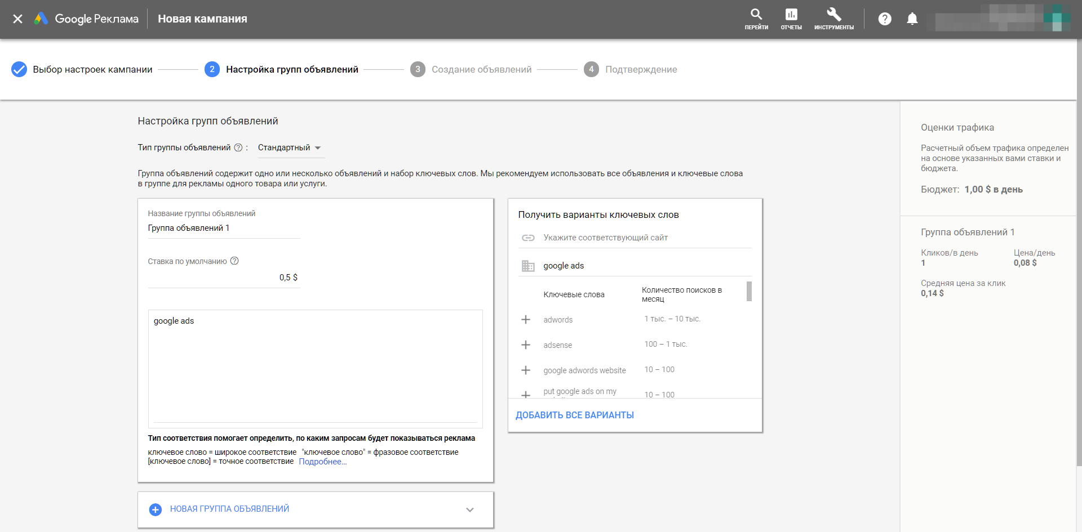Click the budget 1,00 $ в день text

pyautogui.click(x=994, y=189)
